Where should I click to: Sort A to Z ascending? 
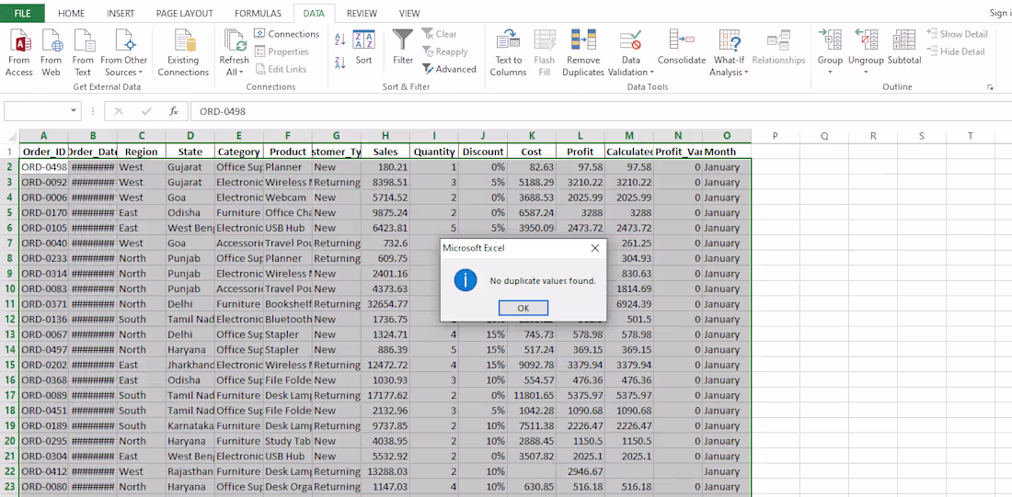coord(340,40)
